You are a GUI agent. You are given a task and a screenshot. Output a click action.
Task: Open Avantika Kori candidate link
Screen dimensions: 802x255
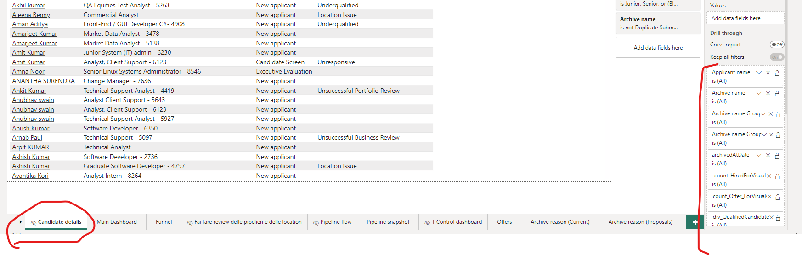click(x=30, y=176)
